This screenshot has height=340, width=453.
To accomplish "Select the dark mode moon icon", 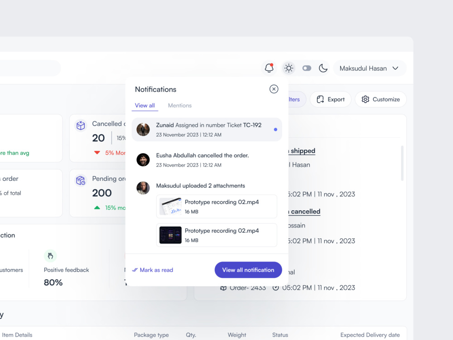I will click(x=323, y=68).
